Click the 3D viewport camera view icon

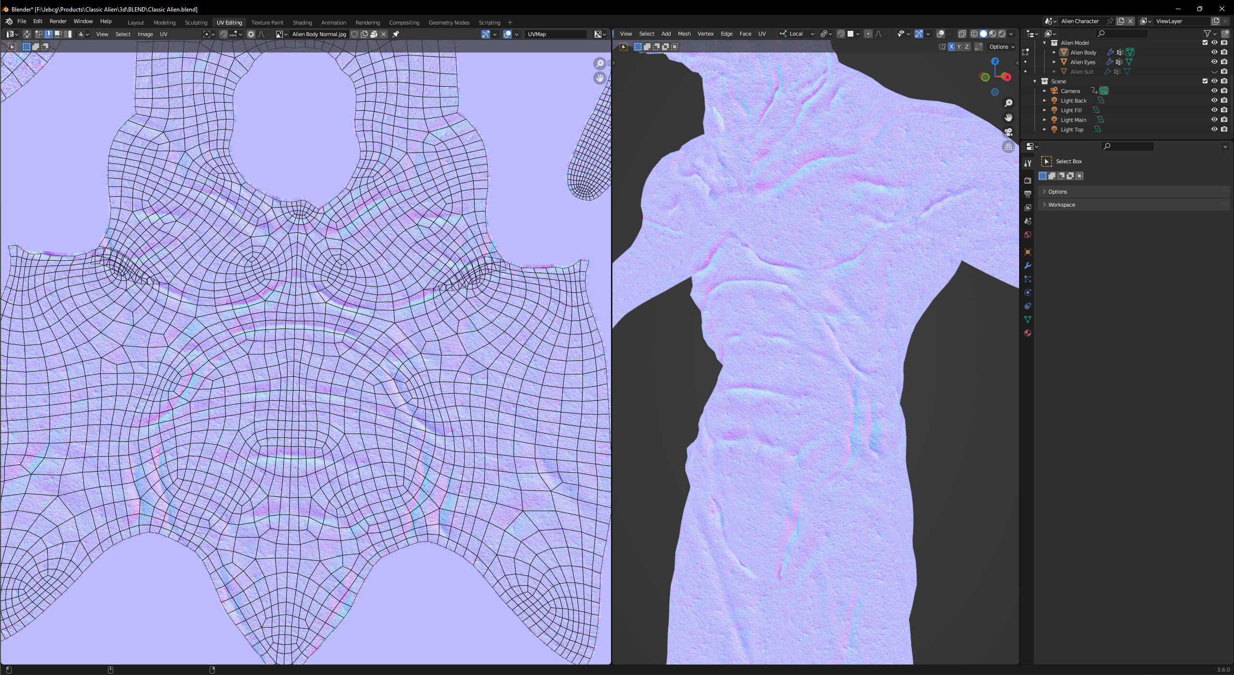(1008, 132)
